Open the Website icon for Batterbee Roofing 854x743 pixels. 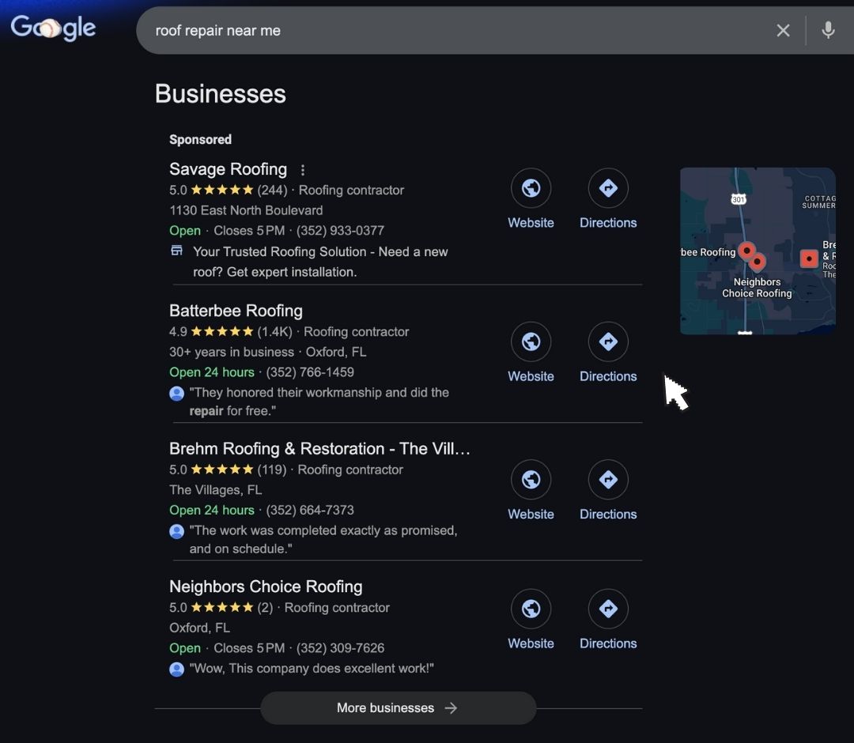(531, 341)
